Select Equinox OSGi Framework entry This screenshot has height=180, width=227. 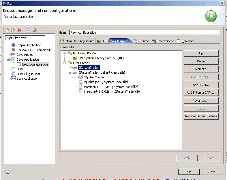34,50
